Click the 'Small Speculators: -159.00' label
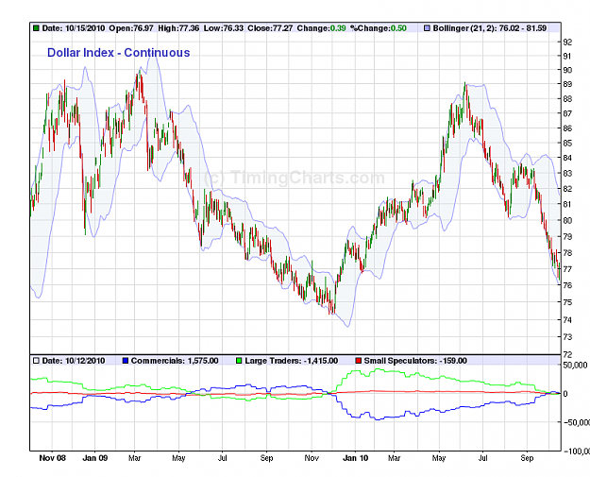Screen dimensions: 590x477 [x=415, y=361]
